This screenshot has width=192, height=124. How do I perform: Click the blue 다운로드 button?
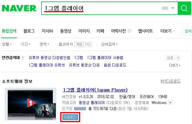(x=70, y=117)
